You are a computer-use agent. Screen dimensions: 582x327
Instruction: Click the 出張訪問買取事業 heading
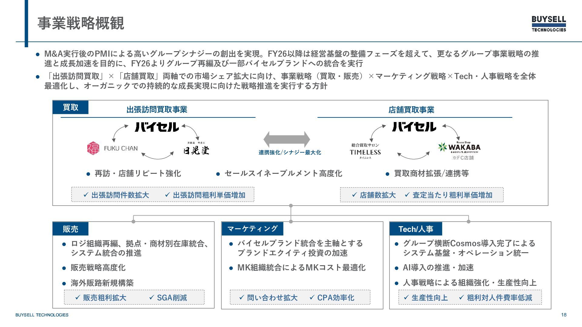point(157,110)
